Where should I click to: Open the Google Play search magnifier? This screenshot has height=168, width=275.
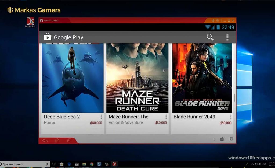(x=210, y=37)
